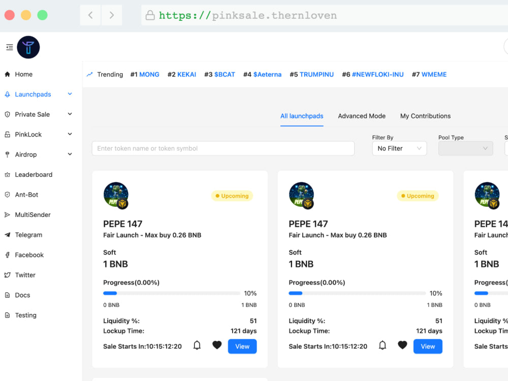
Task: Favorite the second PEPE 147 sale
Action: 402,345
